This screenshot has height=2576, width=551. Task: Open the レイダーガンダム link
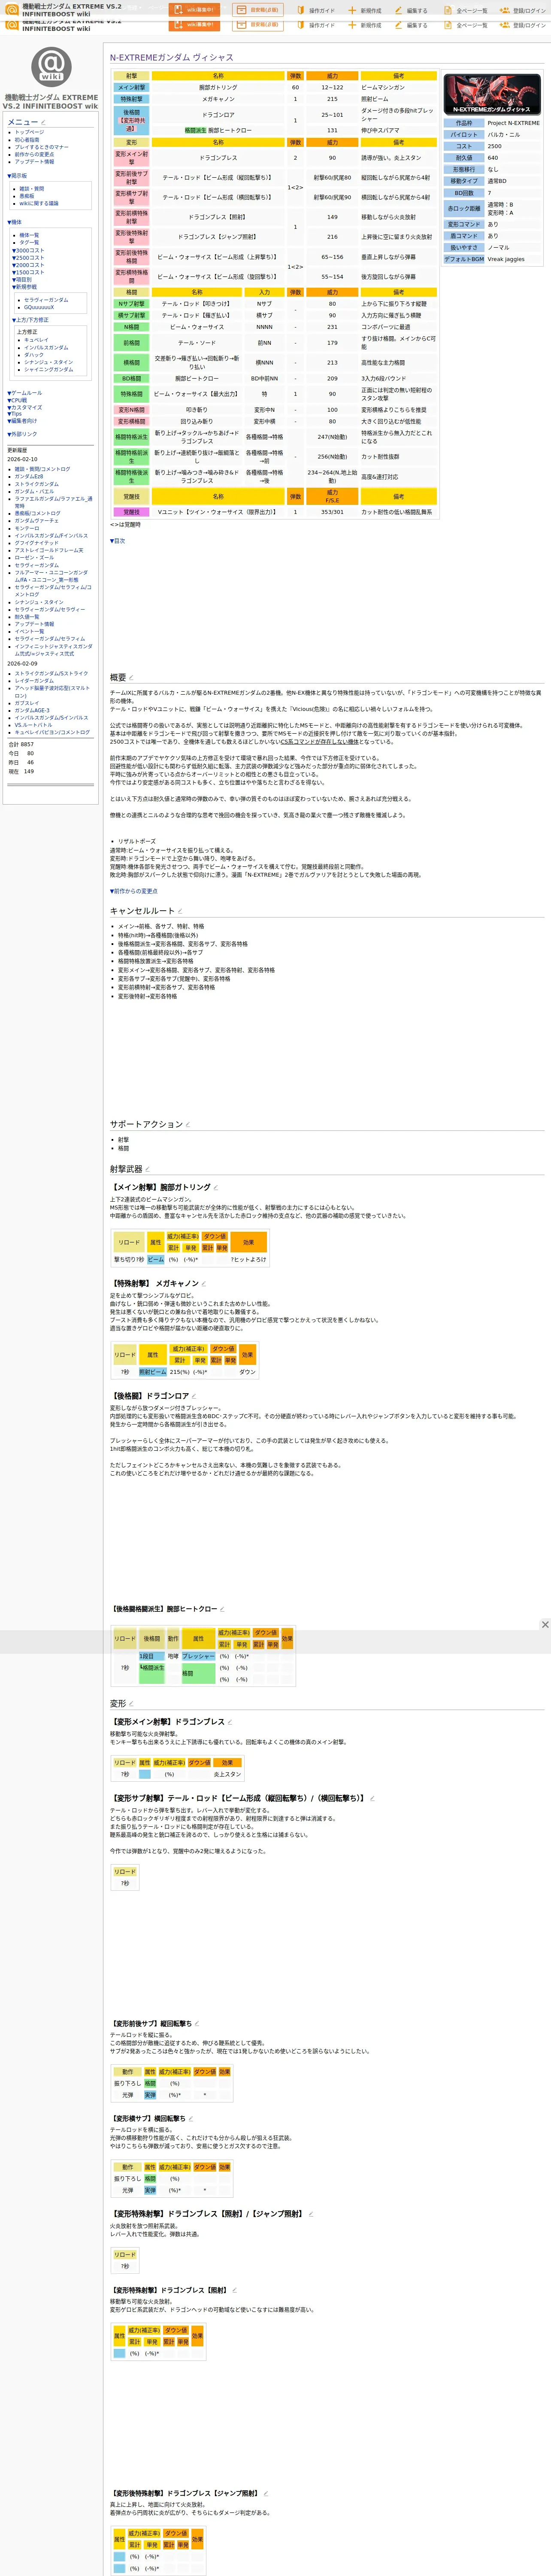pyautogui.click(x=34, y=681)
